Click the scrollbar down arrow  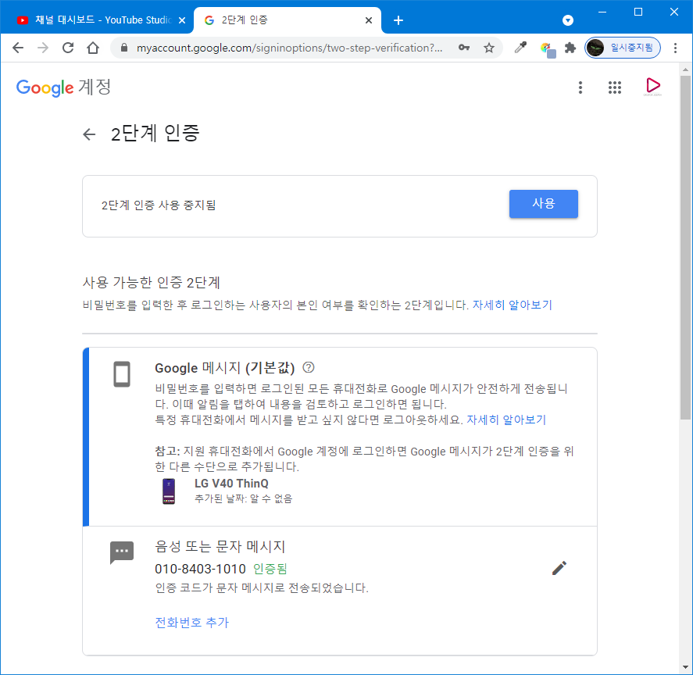(x=685, y=667)
